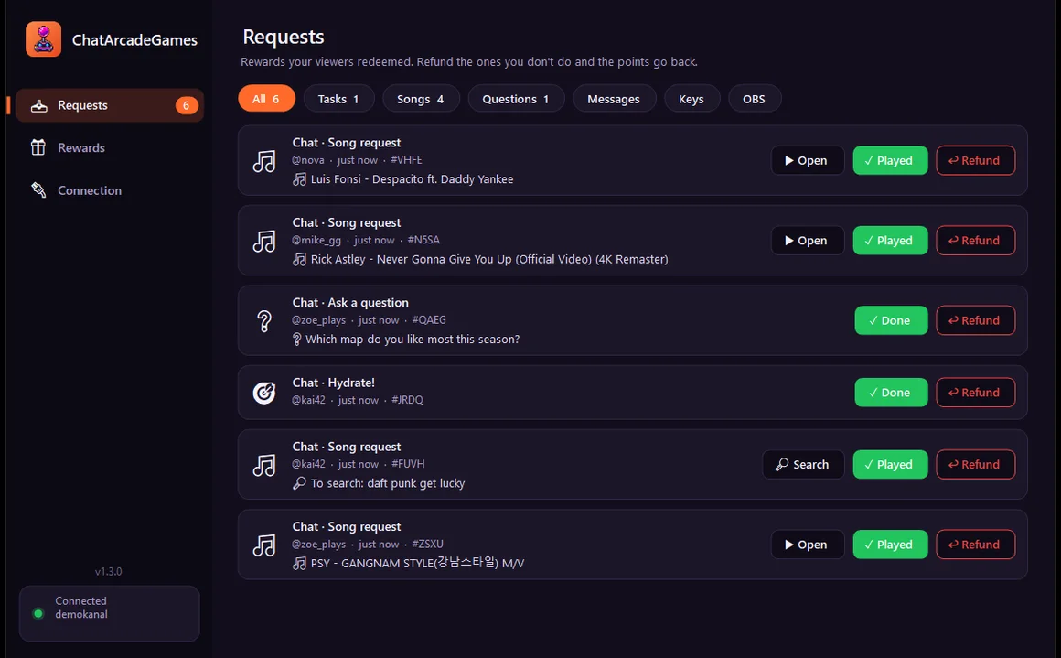Refund @nova's song request
The width and height of the screenshot is (1061, 658).
[x=975, y=160]
